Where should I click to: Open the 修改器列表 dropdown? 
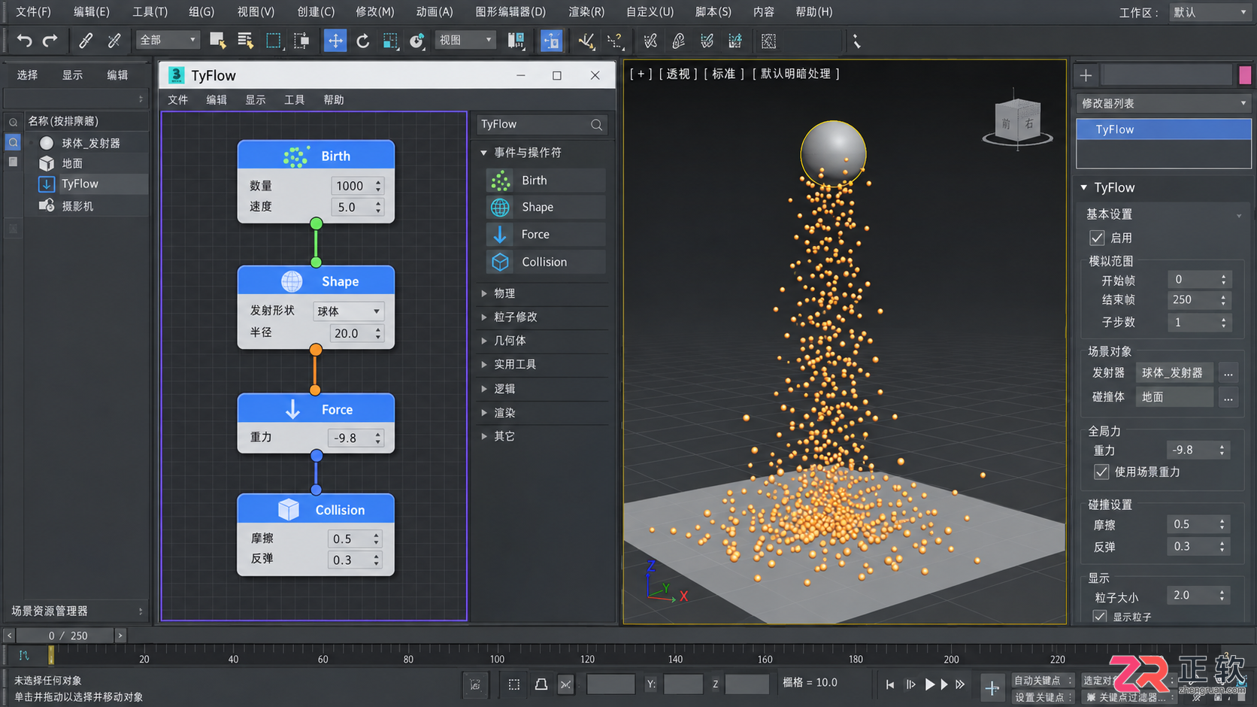pos(1163,103)
